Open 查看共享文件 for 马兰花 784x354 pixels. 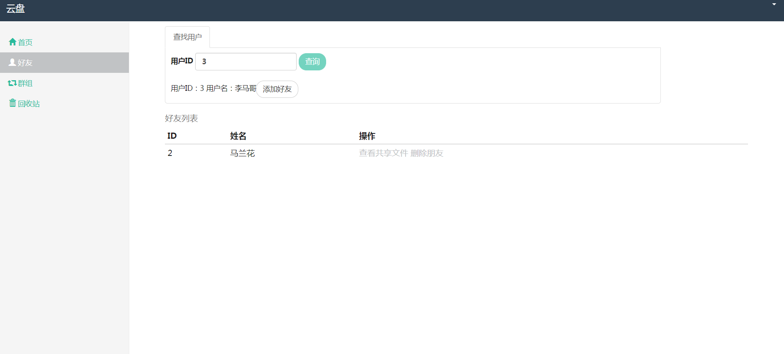[383, 153]
